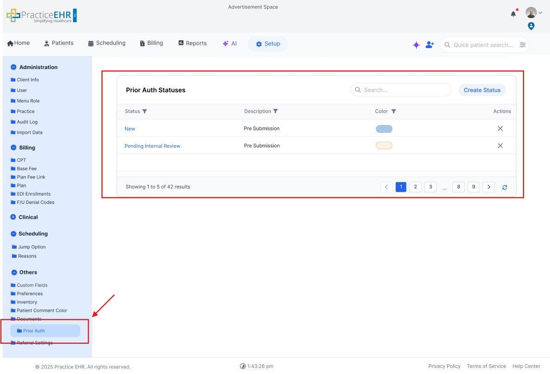
Task: Open notifications via the bell icon
Action: tap(513, 13)
